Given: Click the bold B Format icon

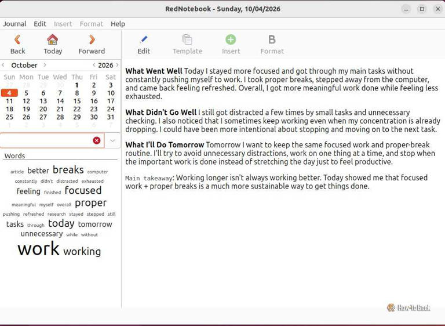Looking at the screenshot, I should 272,39.
